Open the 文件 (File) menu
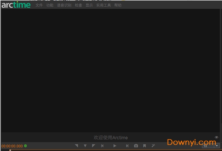This screenshot has width=222, height=151. click(x=39, y=6)
